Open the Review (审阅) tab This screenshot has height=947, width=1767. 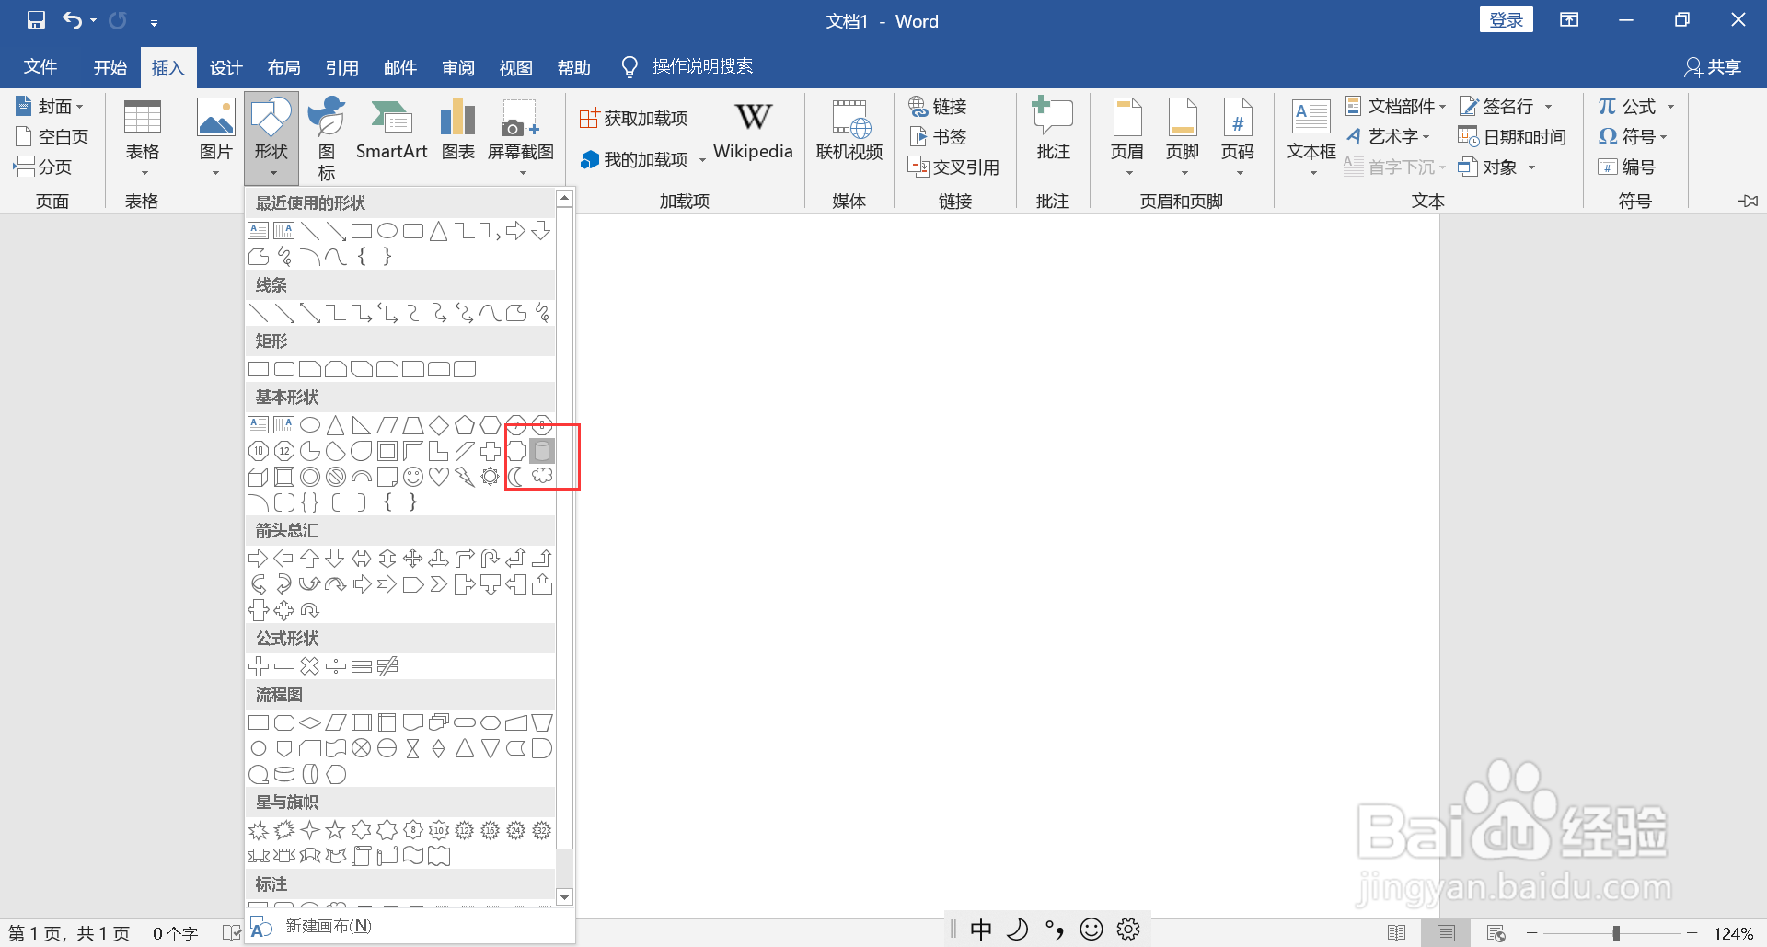(x=458, y=67)
